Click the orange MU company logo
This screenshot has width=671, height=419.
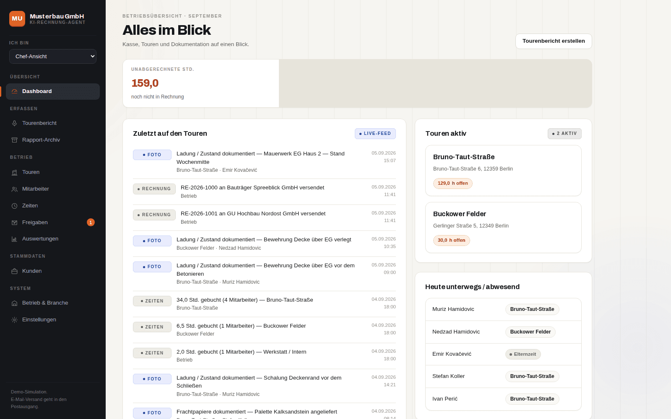point(17,18)
